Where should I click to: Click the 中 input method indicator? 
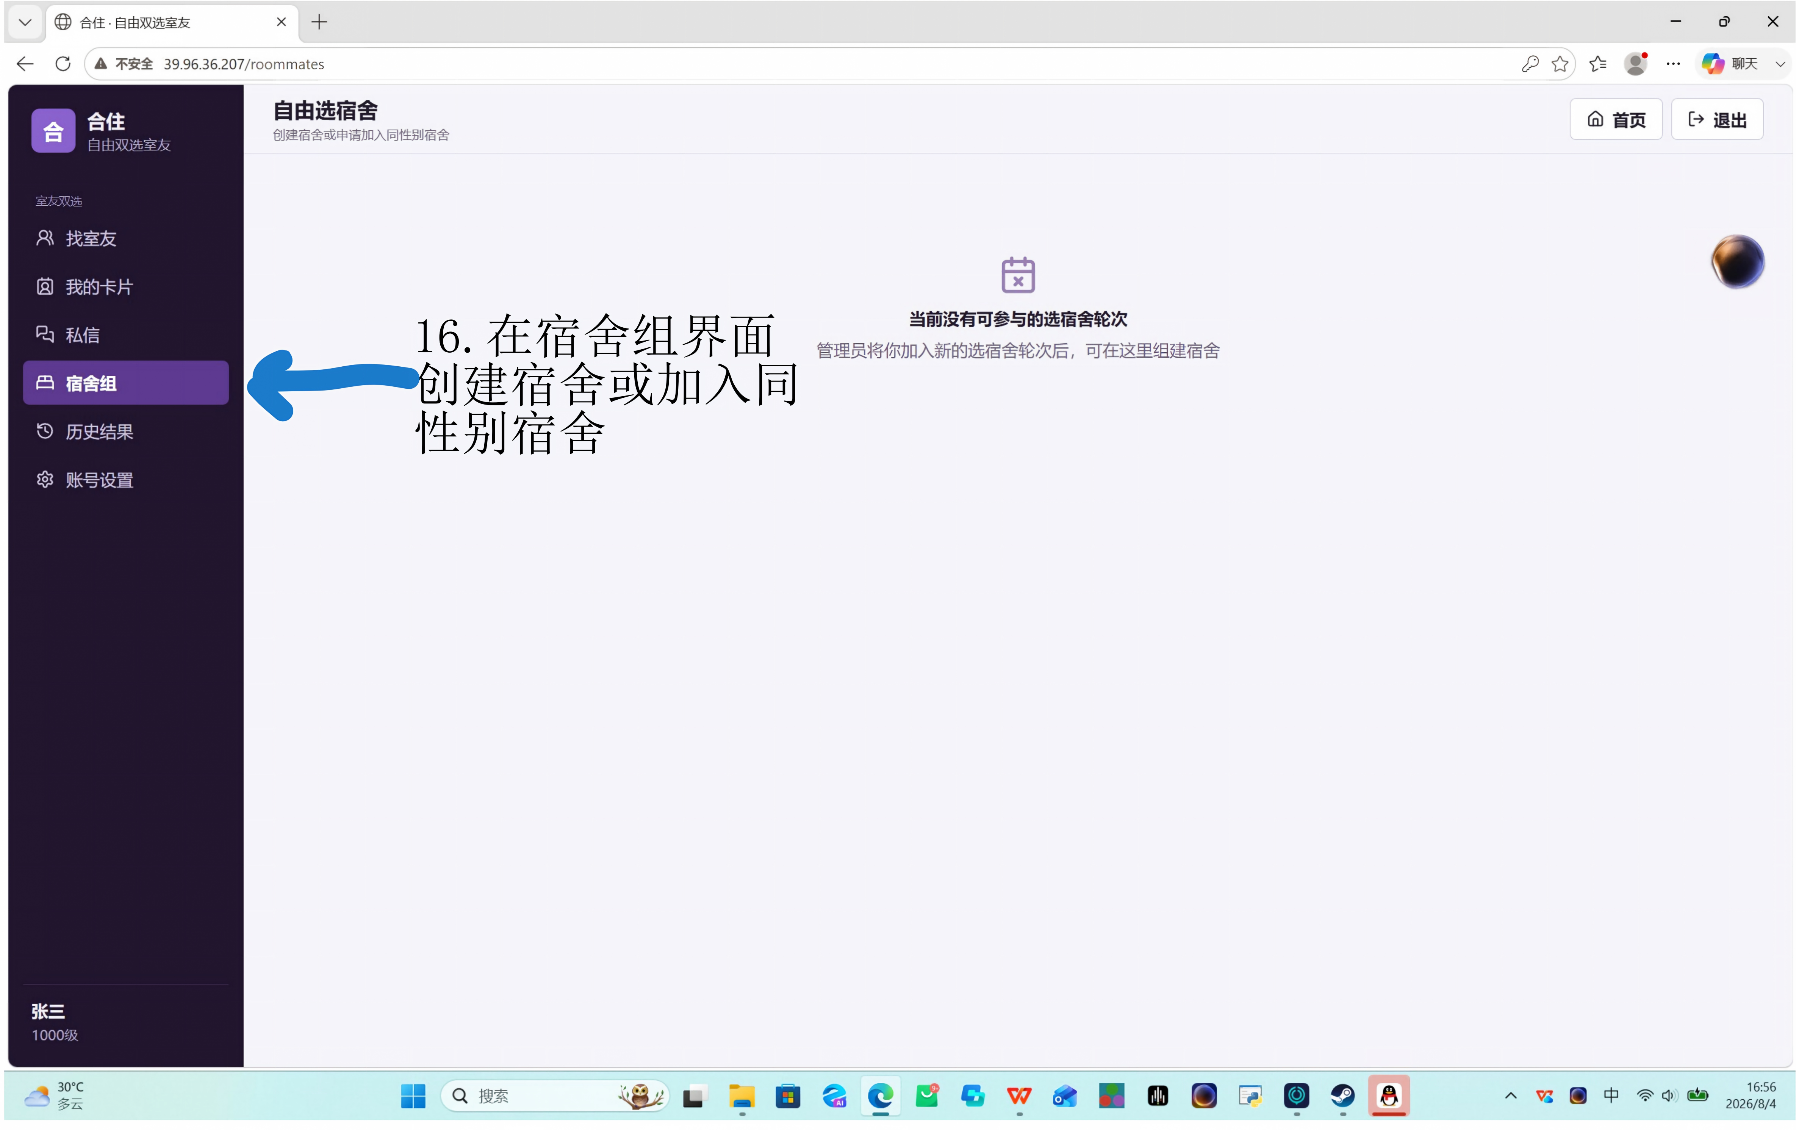pos(1611,1096)
